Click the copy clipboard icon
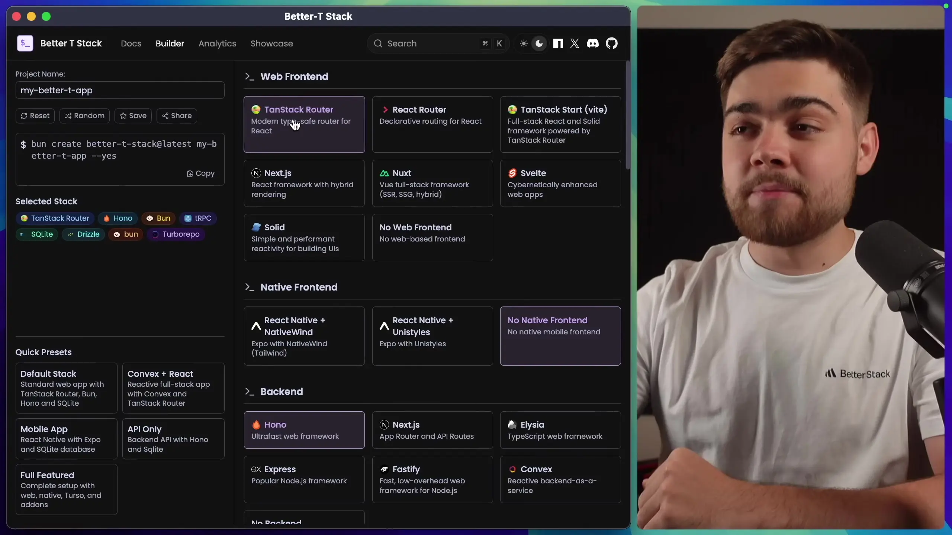This screenshot has height=535, width=952. (190, 174)
